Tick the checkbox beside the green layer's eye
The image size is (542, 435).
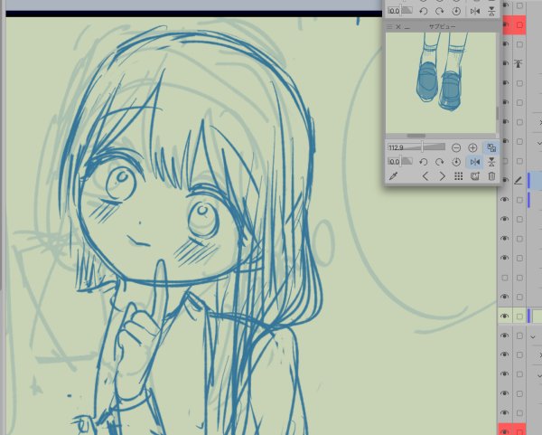(519, 317)
